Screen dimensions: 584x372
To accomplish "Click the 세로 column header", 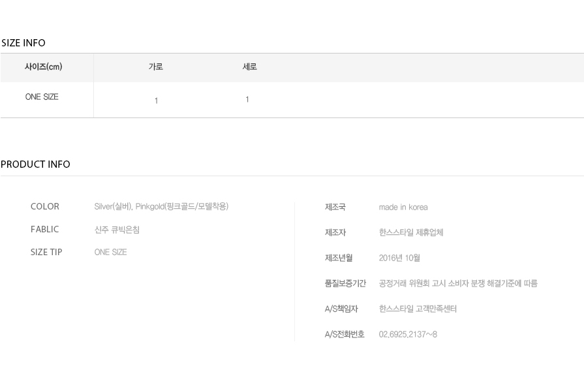I will click(249, 67).
